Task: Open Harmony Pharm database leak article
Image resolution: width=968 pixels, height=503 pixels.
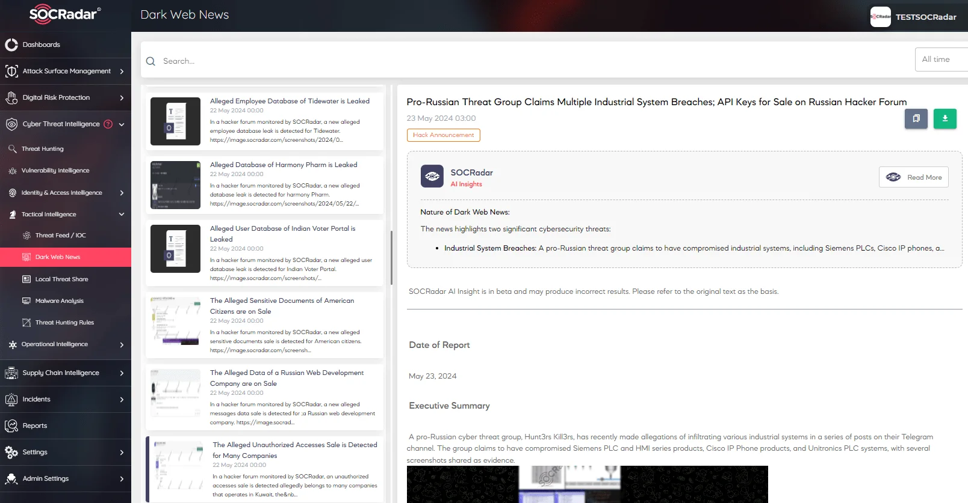Action: pyautogui.click(x=264, y=184)
